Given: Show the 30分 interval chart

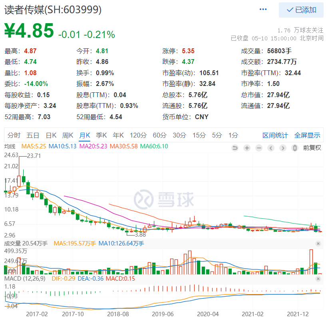Looking at the screenshot, I should click(179, 136).
